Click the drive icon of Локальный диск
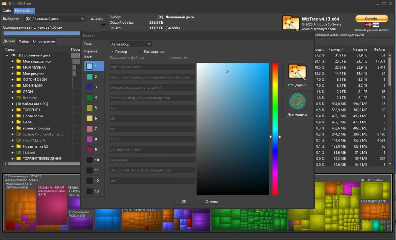396x240 pixels. [14, 55]
